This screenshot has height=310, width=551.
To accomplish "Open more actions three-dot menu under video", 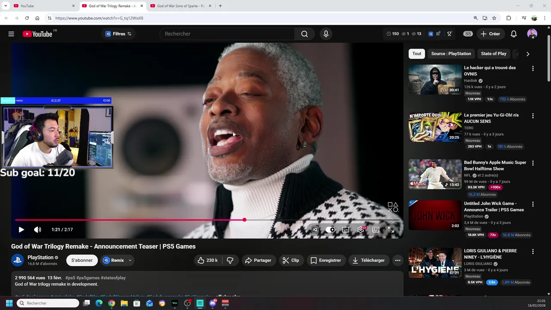I will (398, 260).
